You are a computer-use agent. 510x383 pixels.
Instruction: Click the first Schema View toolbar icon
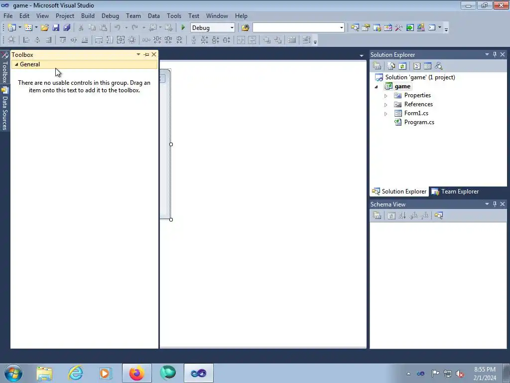(377, 215)
